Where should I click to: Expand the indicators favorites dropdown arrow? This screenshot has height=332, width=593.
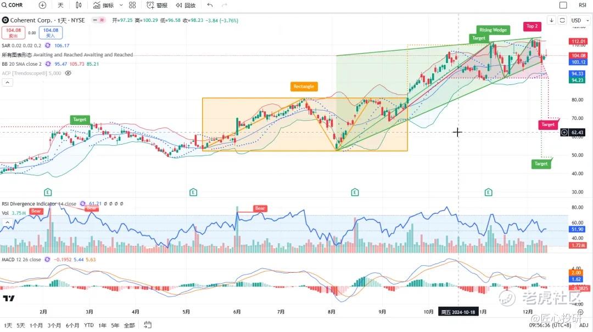coord(121,5)
